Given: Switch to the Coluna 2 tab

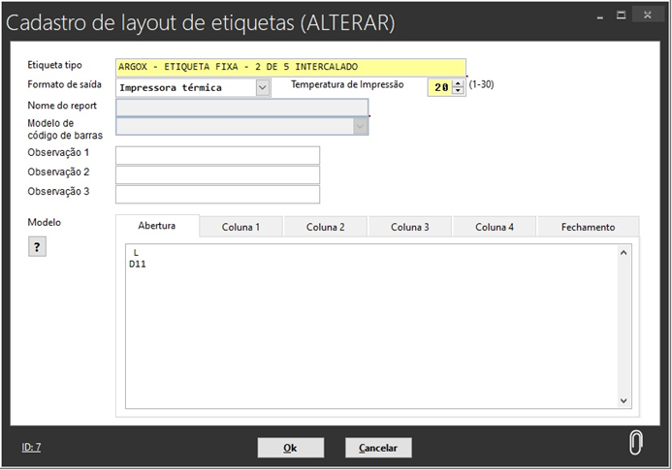Looking at the screenshot, I should click(325, 227).
